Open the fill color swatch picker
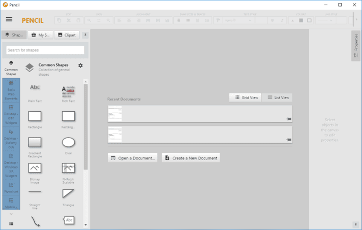Screen dimensions: 362x230 tap(301, 20)
